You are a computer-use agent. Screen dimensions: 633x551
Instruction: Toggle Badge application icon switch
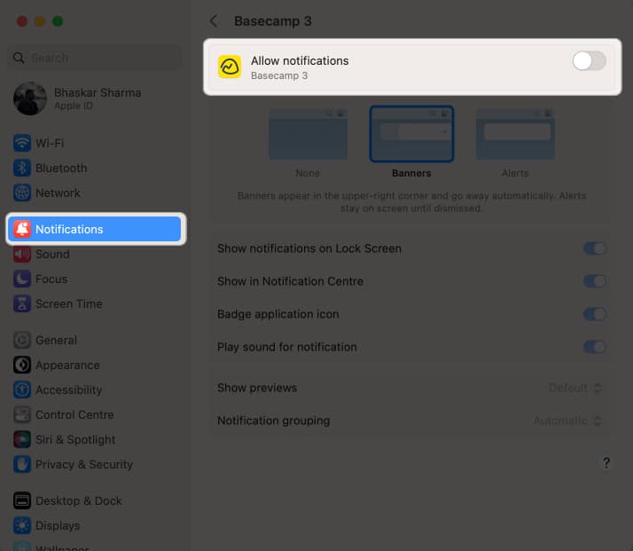(x=595, y=314)
